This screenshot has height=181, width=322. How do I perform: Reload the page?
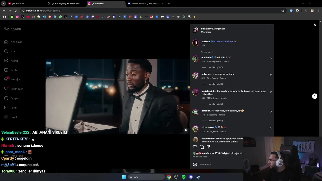click(x=16, y=11)
